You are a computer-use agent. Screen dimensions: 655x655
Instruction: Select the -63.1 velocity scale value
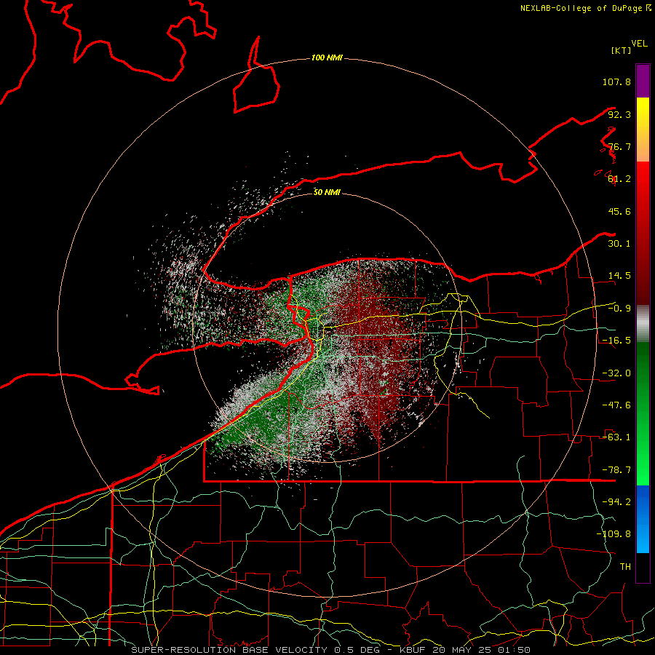point(616,437)
